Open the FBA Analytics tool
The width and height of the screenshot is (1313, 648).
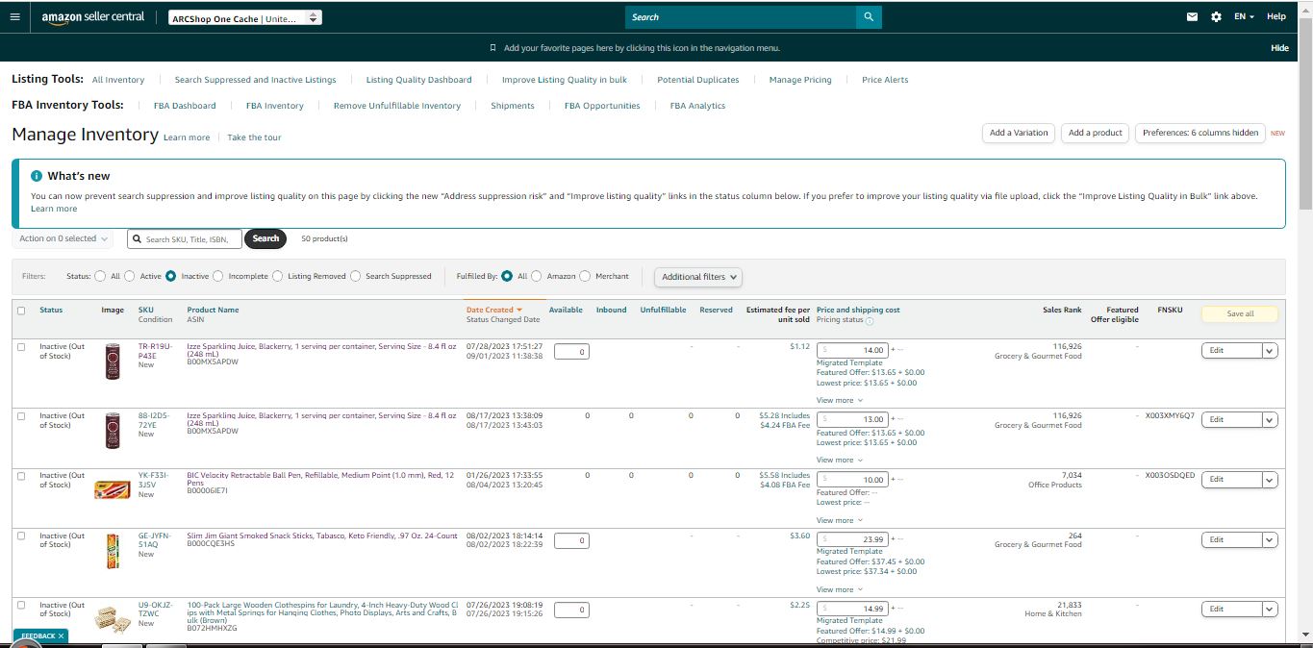(698, 106)
